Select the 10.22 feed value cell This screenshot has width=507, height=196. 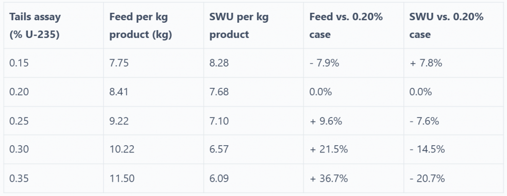click(153, 149)
